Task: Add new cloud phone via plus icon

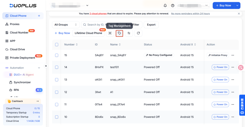Action: pos(39,16)
